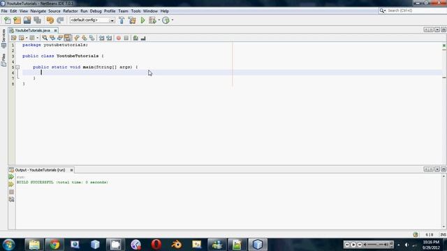Click the Save All toolbar icon

(37, 20)
